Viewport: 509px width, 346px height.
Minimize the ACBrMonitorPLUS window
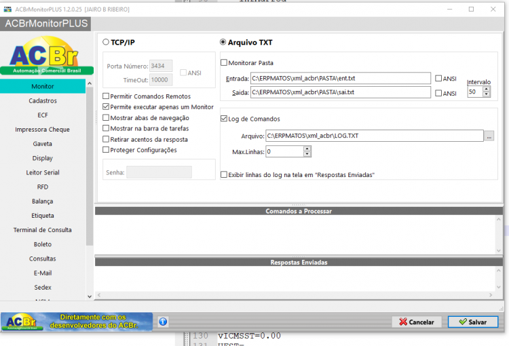coord(449,9)
